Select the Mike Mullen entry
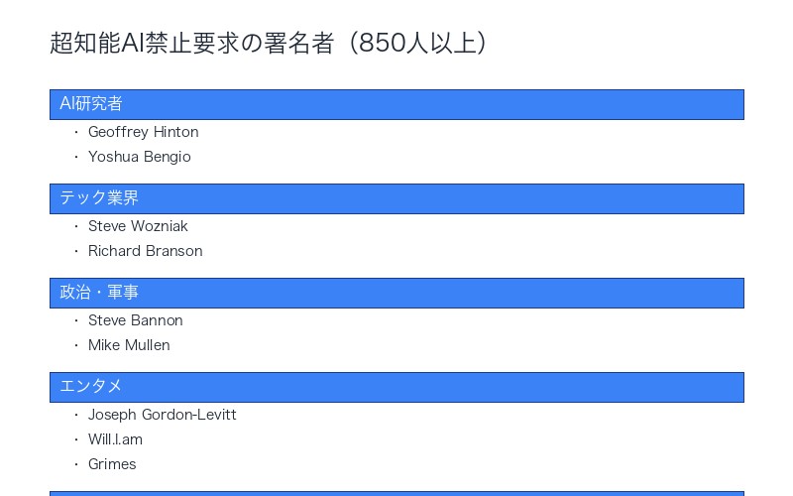This screenshot has height=496, width=793. pyautogui.click(x=129, y=345)
